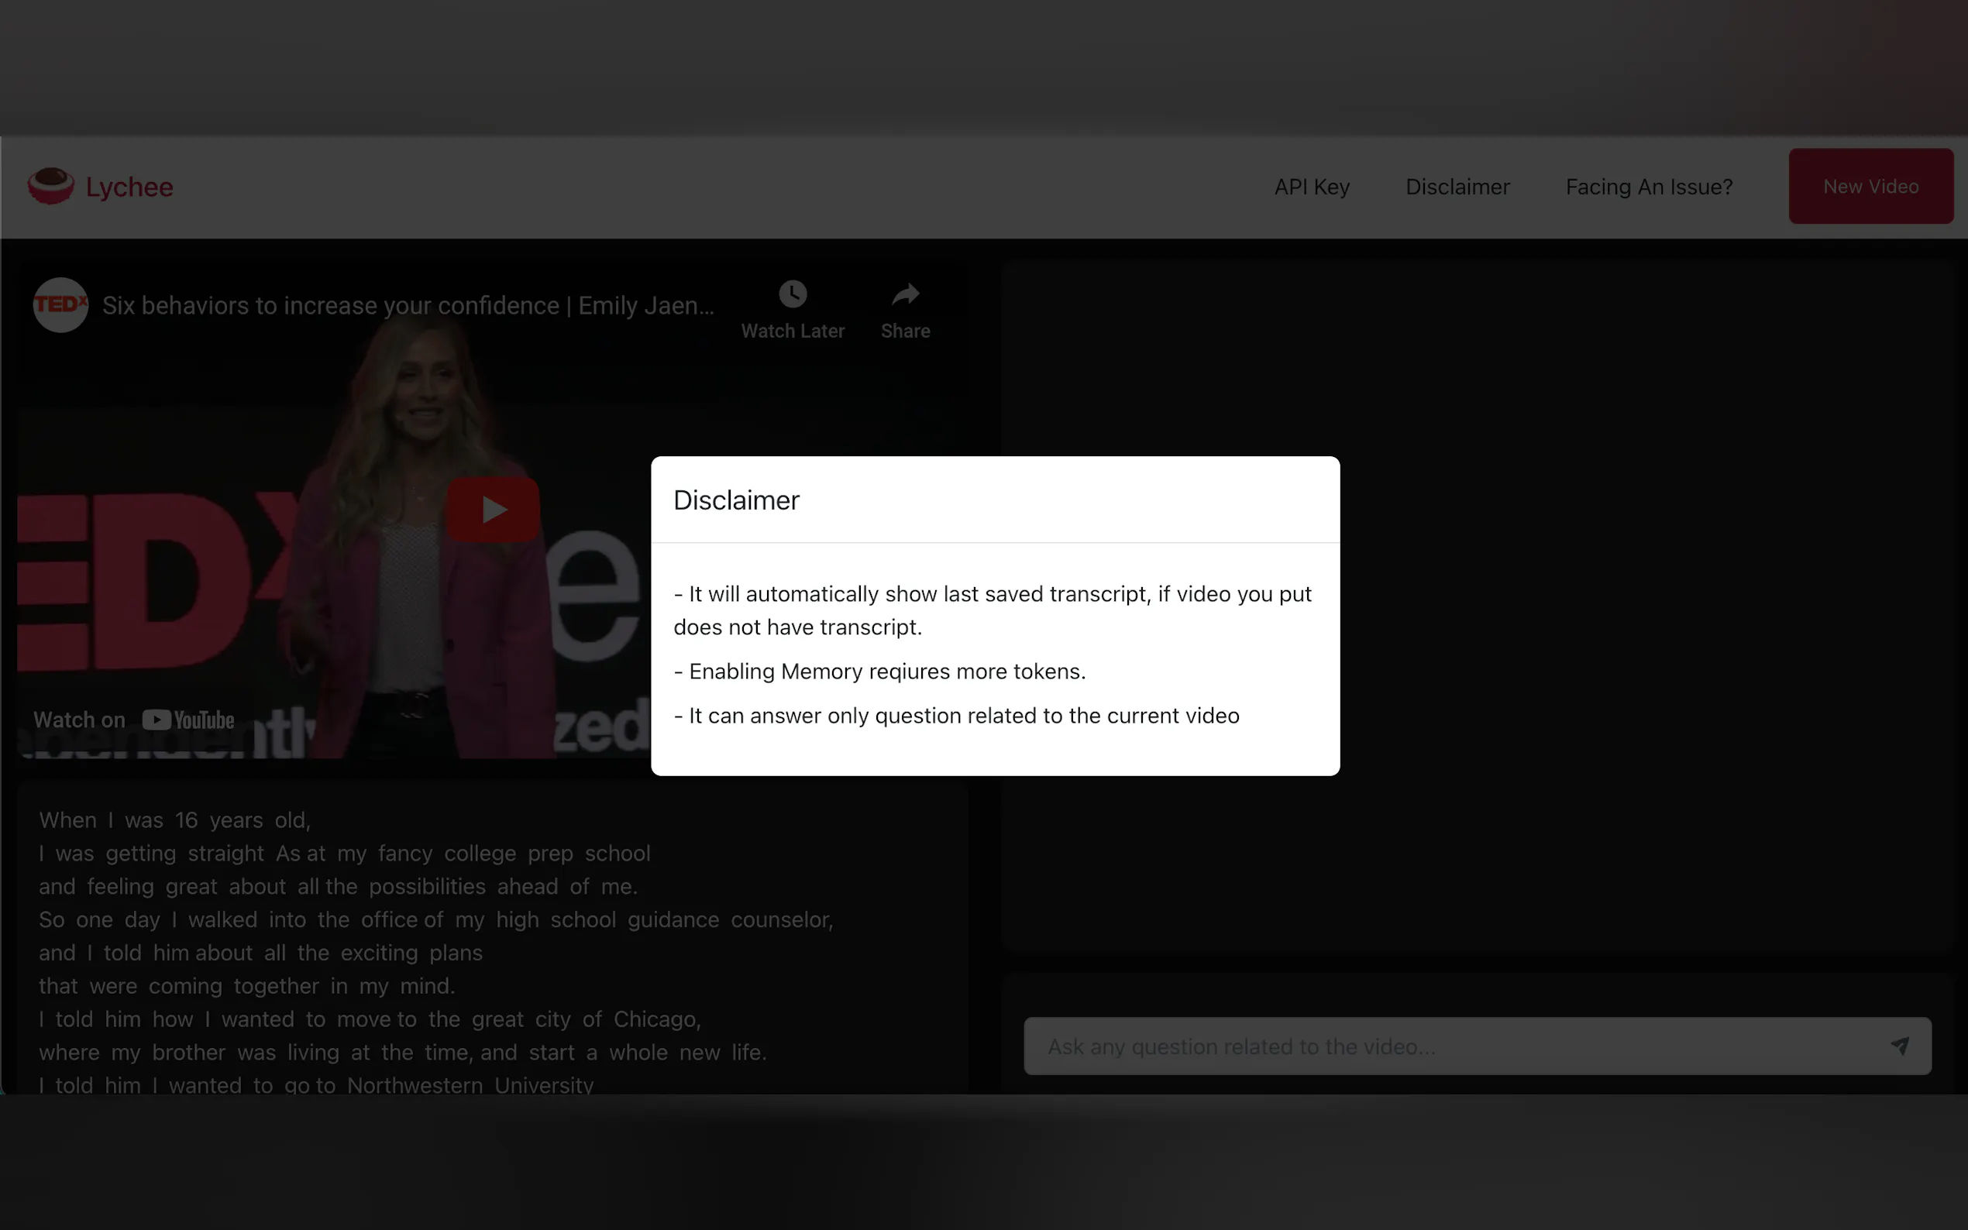Click the paper plane send icon

click(1899, 1046)
